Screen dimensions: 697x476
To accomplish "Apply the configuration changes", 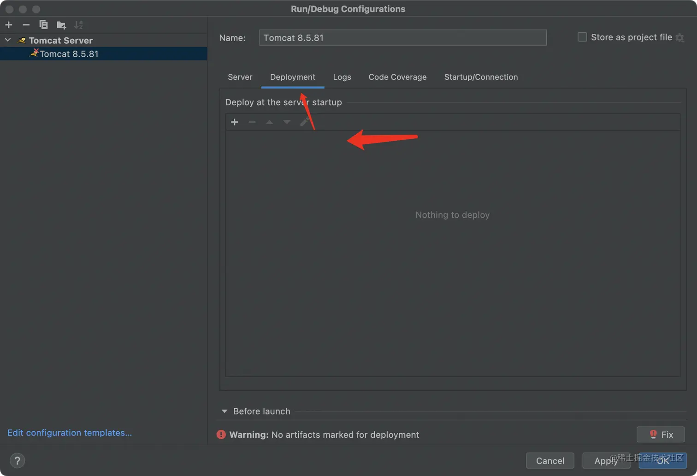I will click(606, 461).
